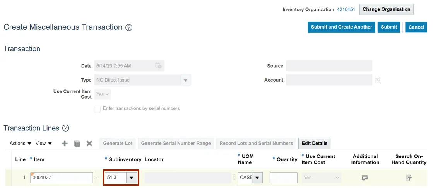Delete the line with the X icon

click(x=89, y=144)
